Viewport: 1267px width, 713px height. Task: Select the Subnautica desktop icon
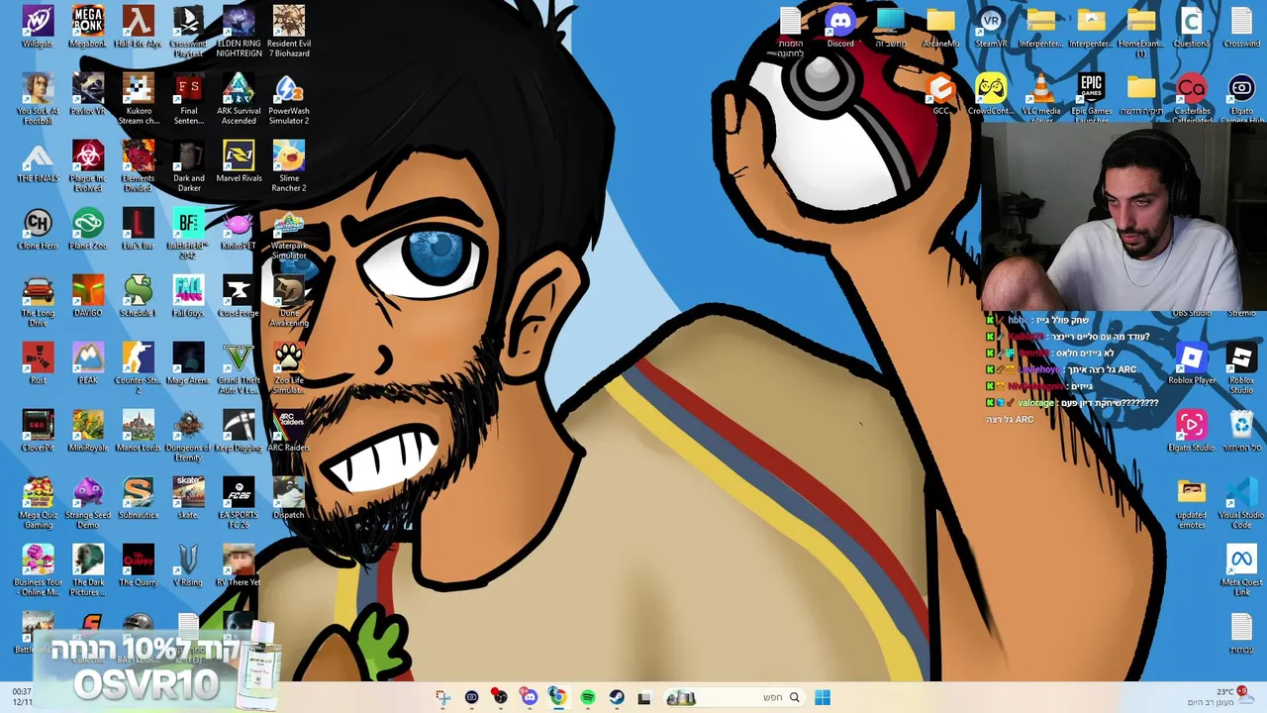pos(138,498)
